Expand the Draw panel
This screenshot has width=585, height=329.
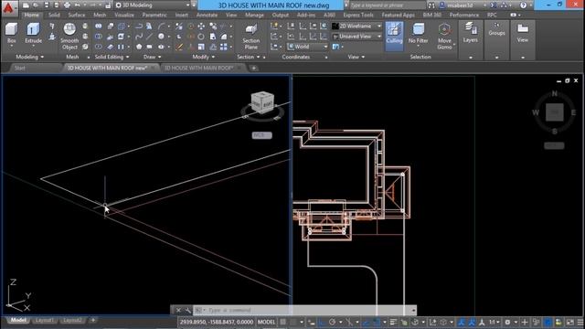pyautogui.click(x=153, y=57)
